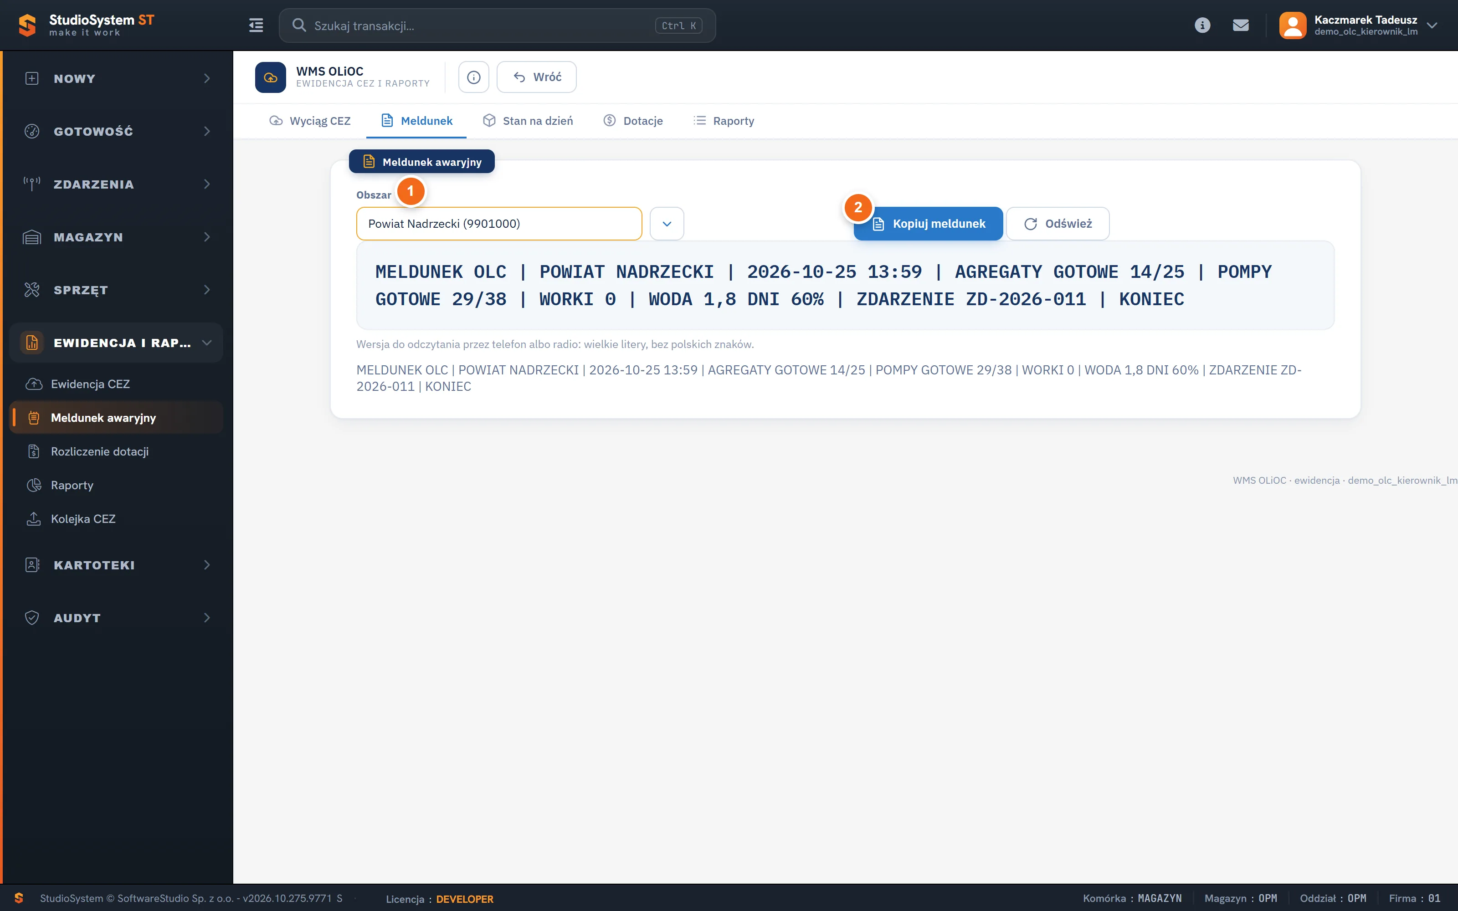Click the Obszar field Powiat Nadrzecki
This screenshot has width=1458, height=911.
pos(499,224)
